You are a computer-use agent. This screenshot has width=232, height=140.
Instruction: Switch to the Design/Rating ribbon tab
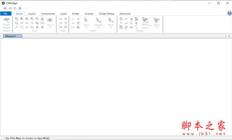click(x=106, y=14)
